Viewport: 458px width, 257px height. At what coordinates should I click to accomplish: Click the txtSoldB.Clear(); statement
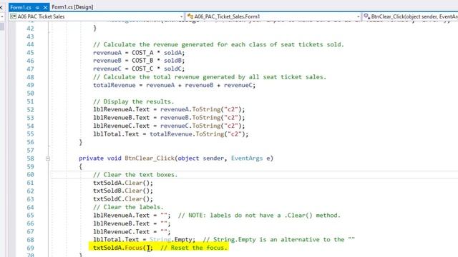pyautogui.click(x=123, y=191)
